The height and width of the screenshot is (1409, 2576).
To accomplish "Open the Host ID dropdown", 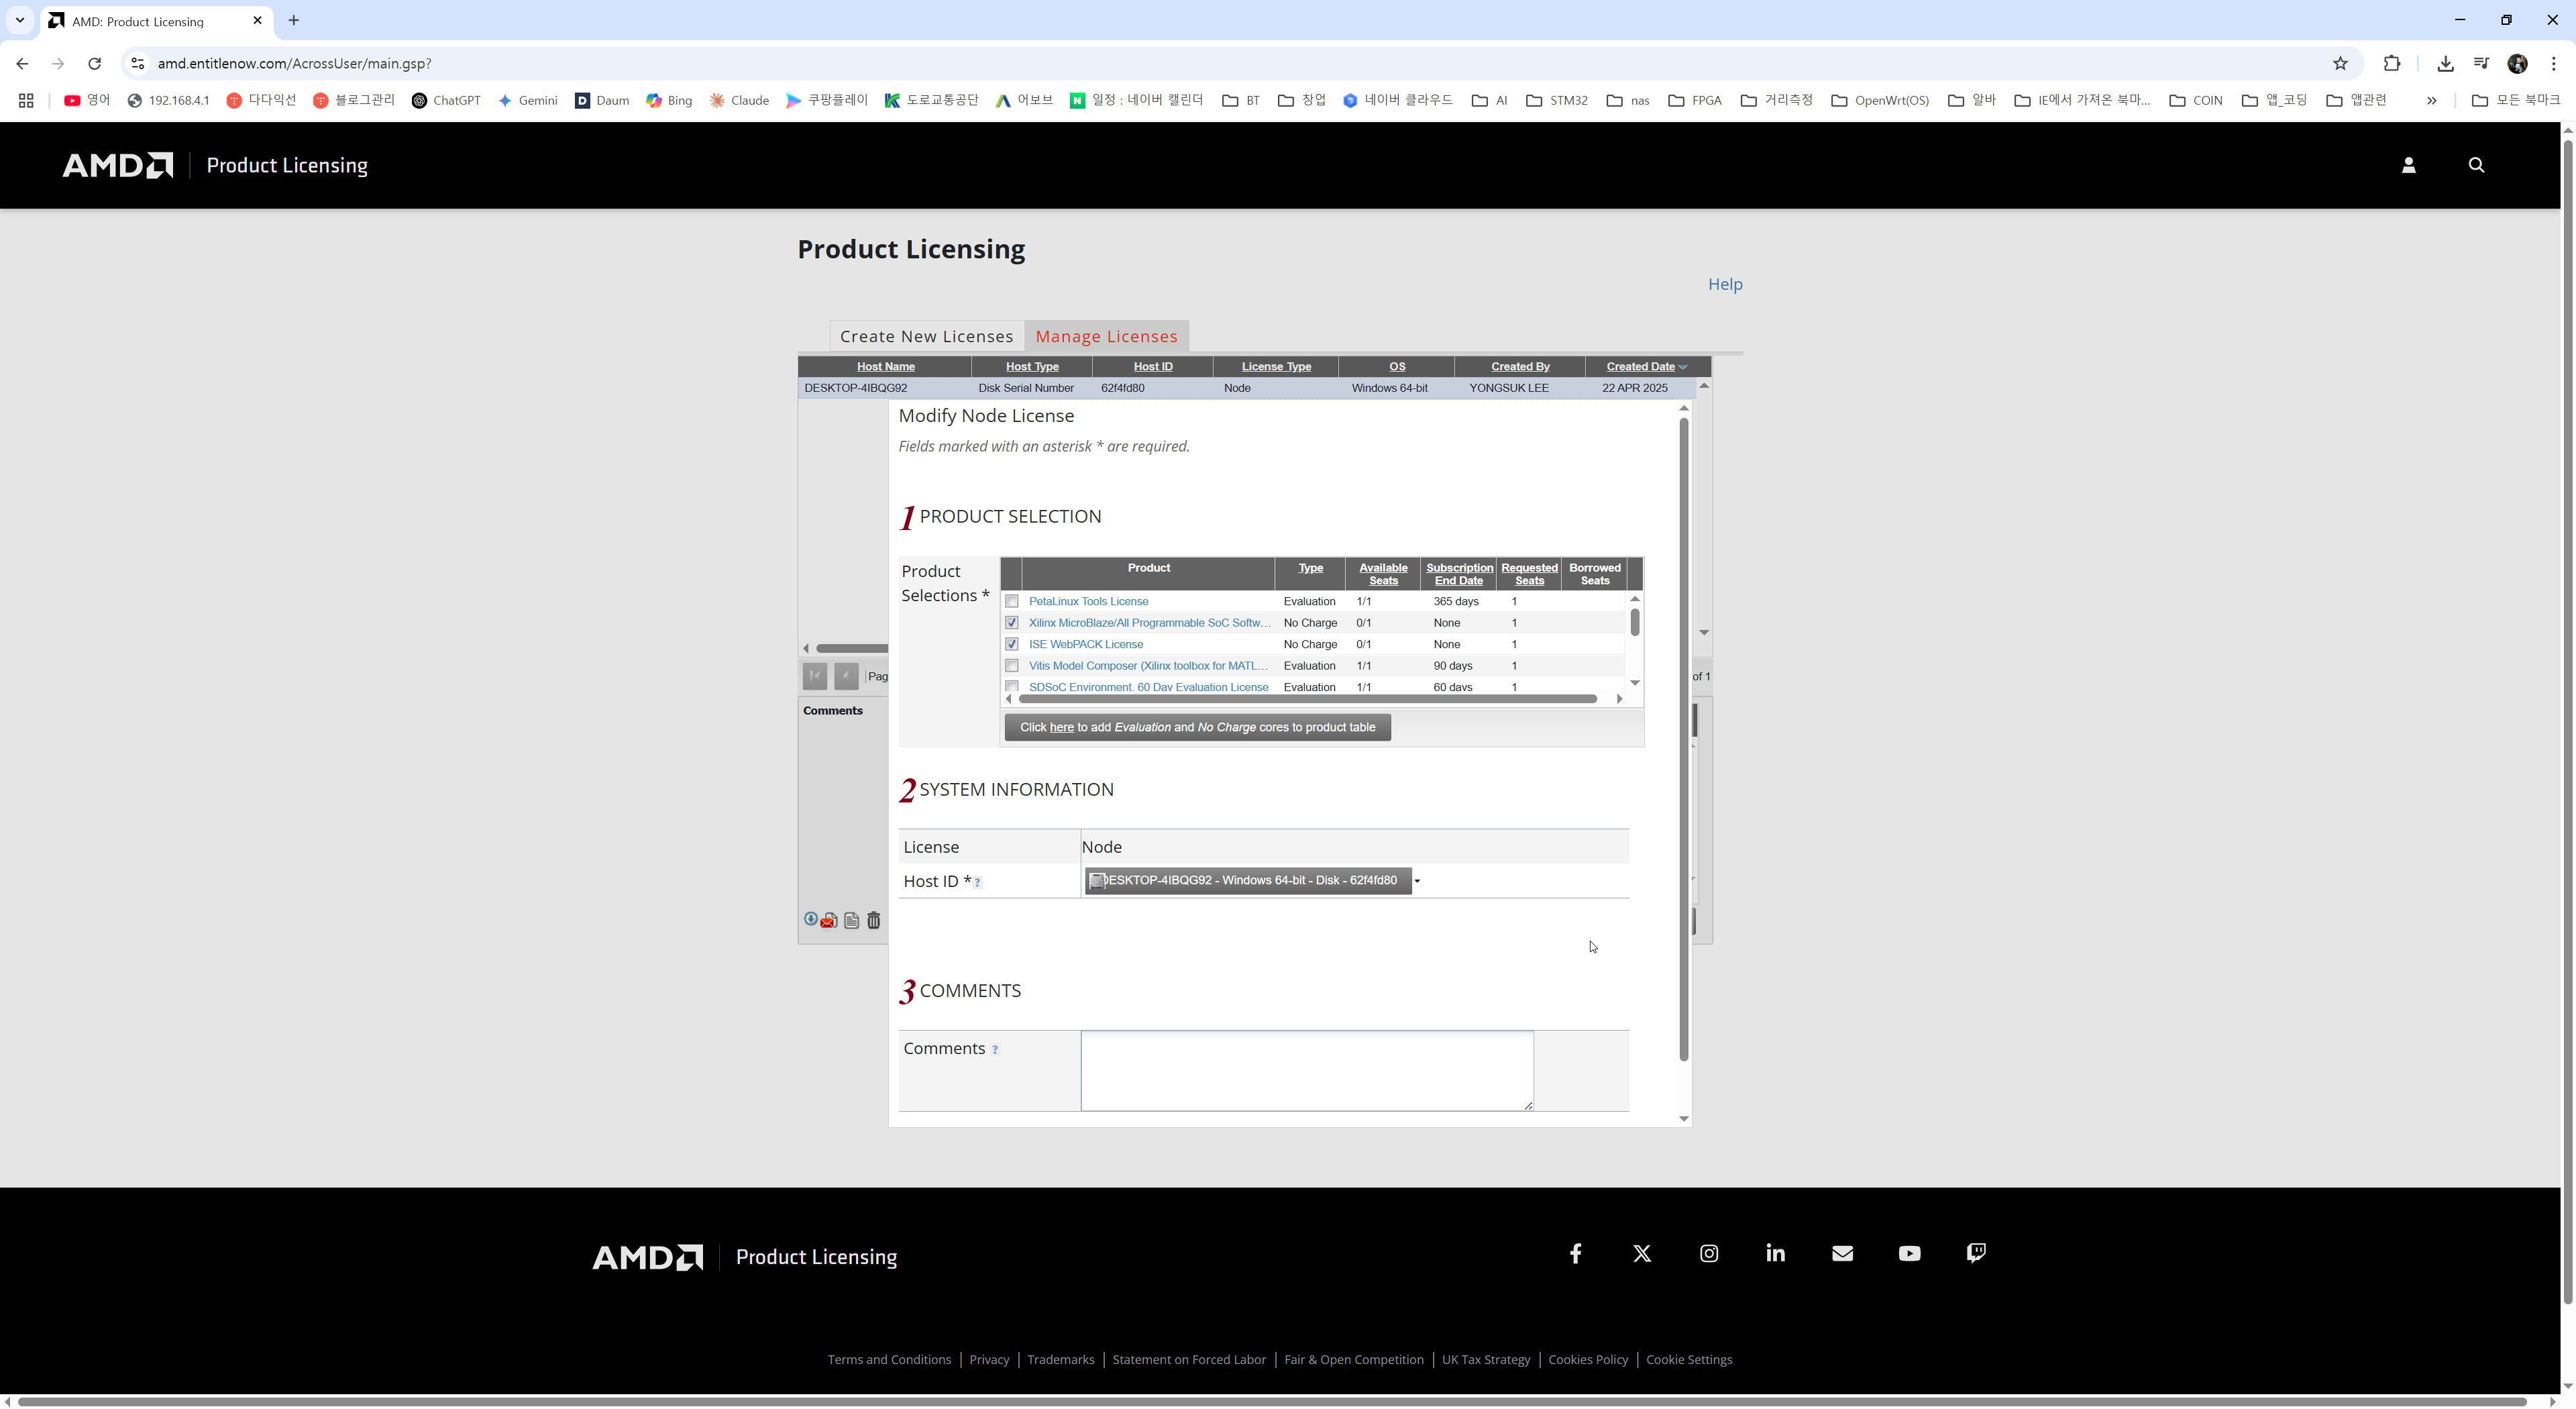I will tap(1254, 880).
